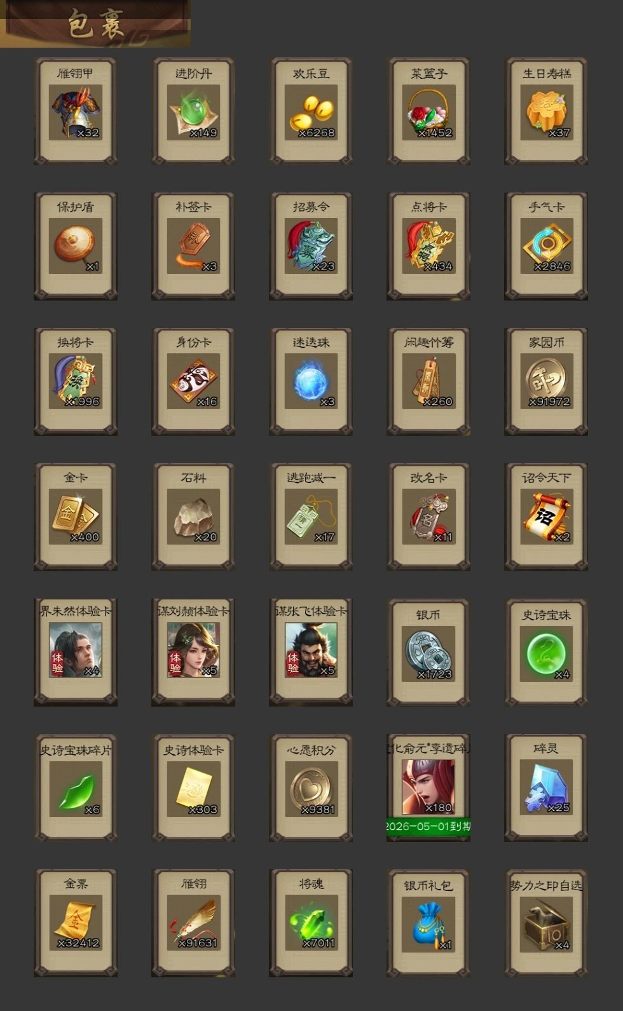Open the 进阶丹 green pill item

(193, 112)
